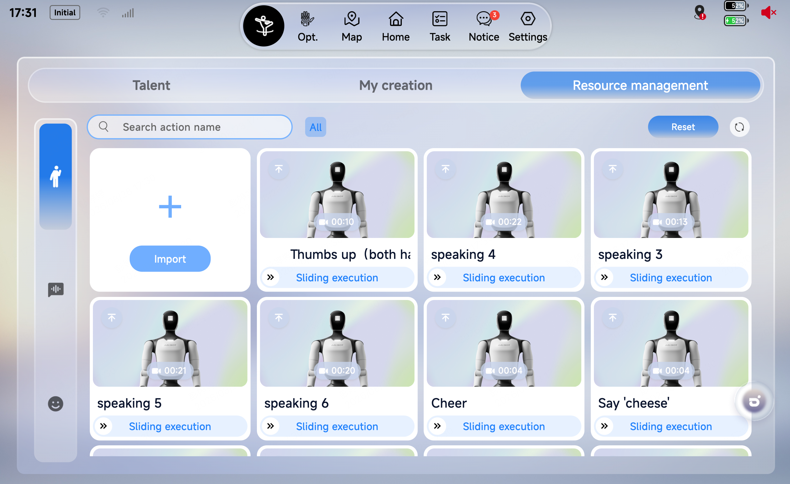Select the voice speech sidebar category
The width and height of the screenshot is (790, 484).
pos(56,289)
